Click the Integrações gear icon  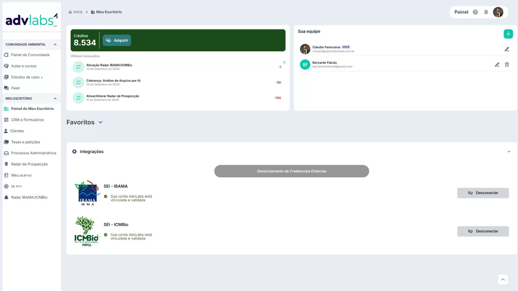74,152
